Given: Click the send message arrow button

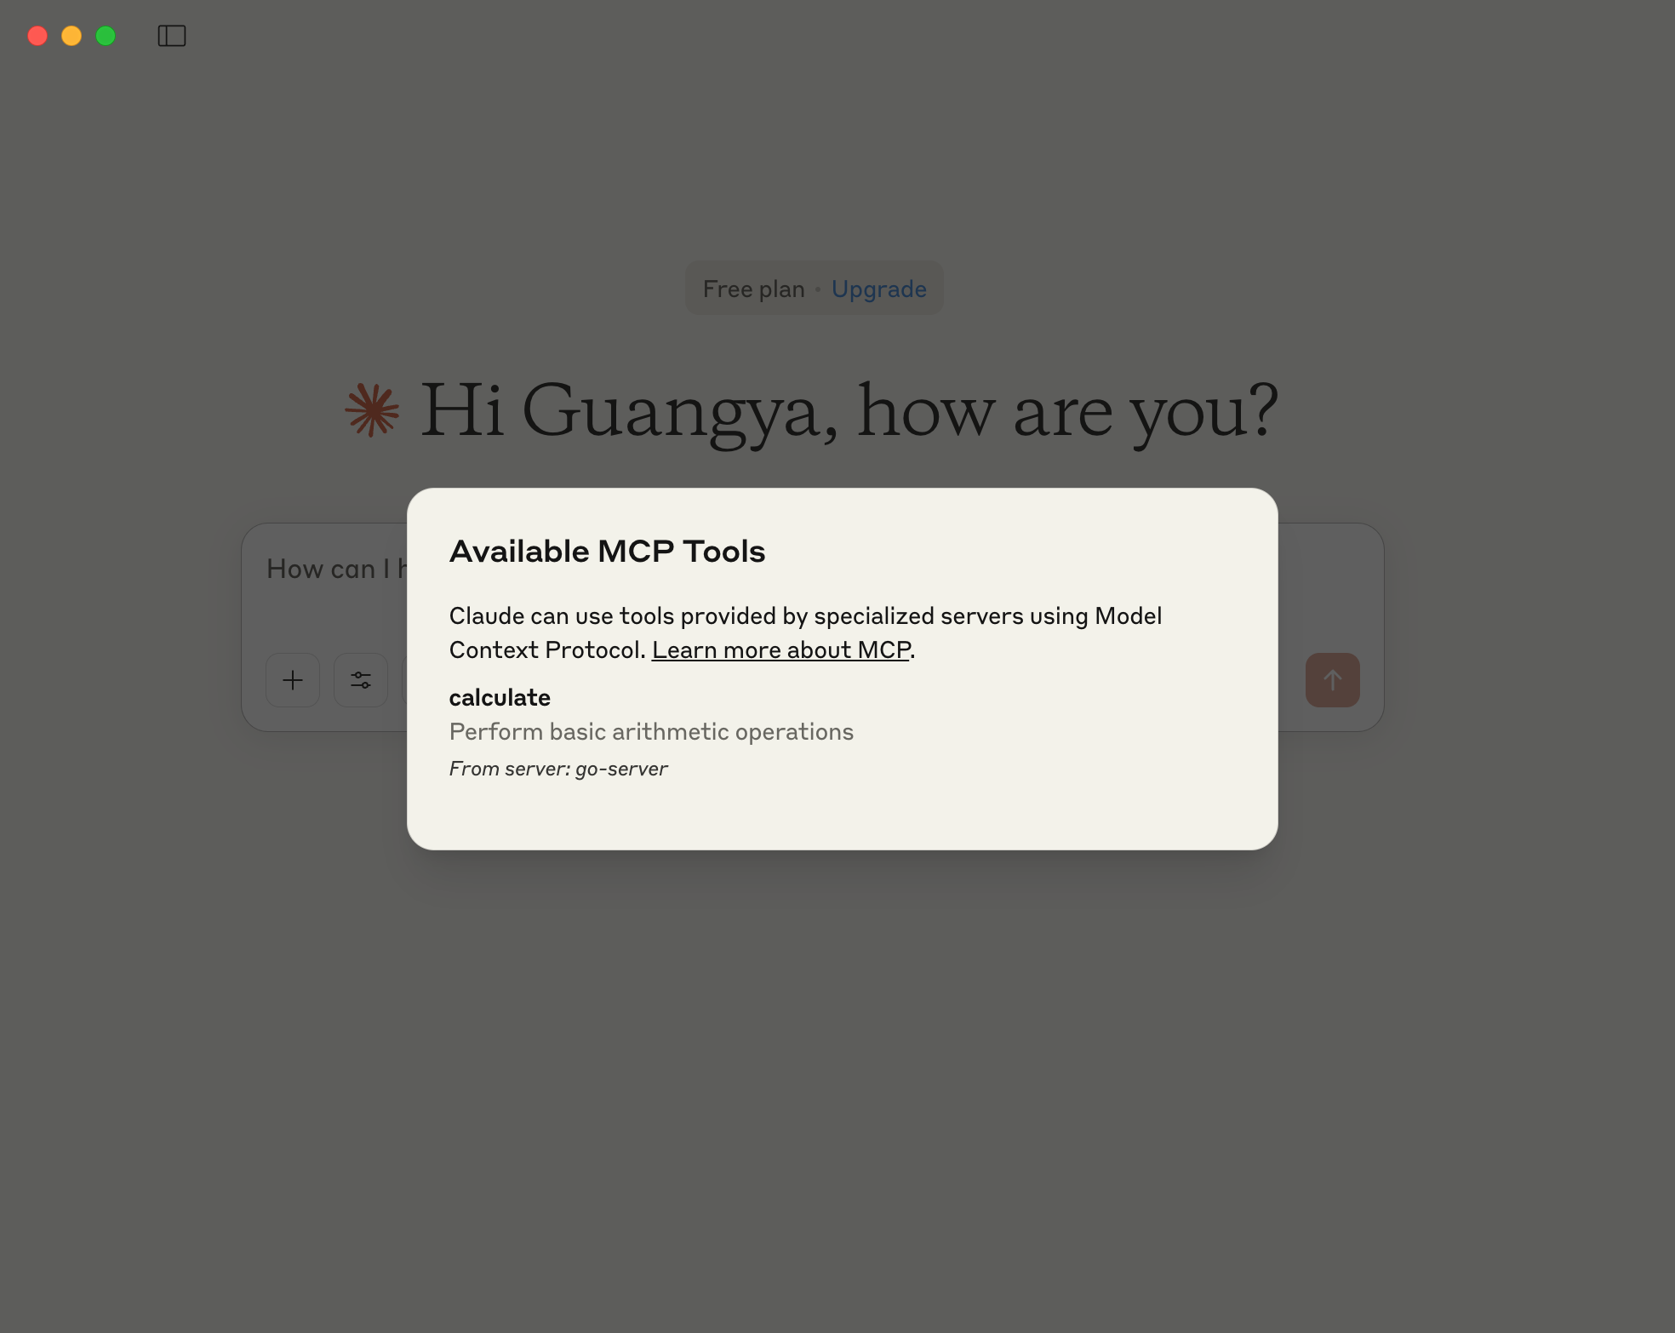Looking at the screenshot, I should click(1333, 680).
